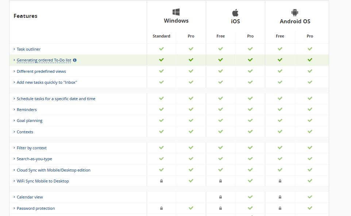Open the Generating ordered To-Do list link
The width and height of the screenshot is (351, 216).
pyautogui.click(x=44, y=60)
